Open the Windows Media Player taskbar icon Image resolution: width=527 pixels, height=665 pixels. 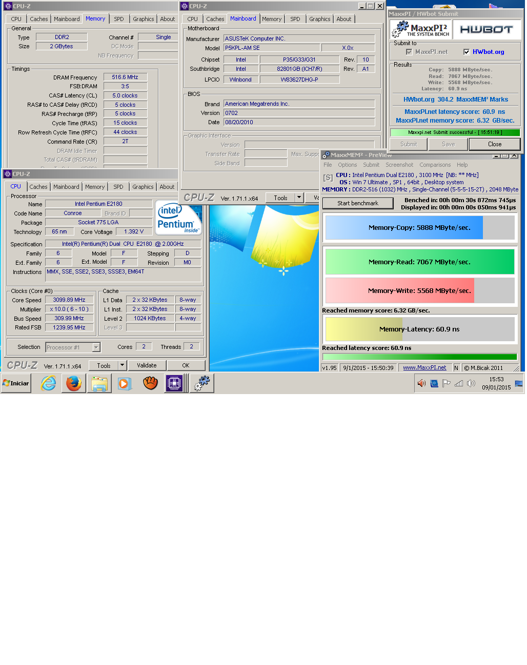(124, 383)
